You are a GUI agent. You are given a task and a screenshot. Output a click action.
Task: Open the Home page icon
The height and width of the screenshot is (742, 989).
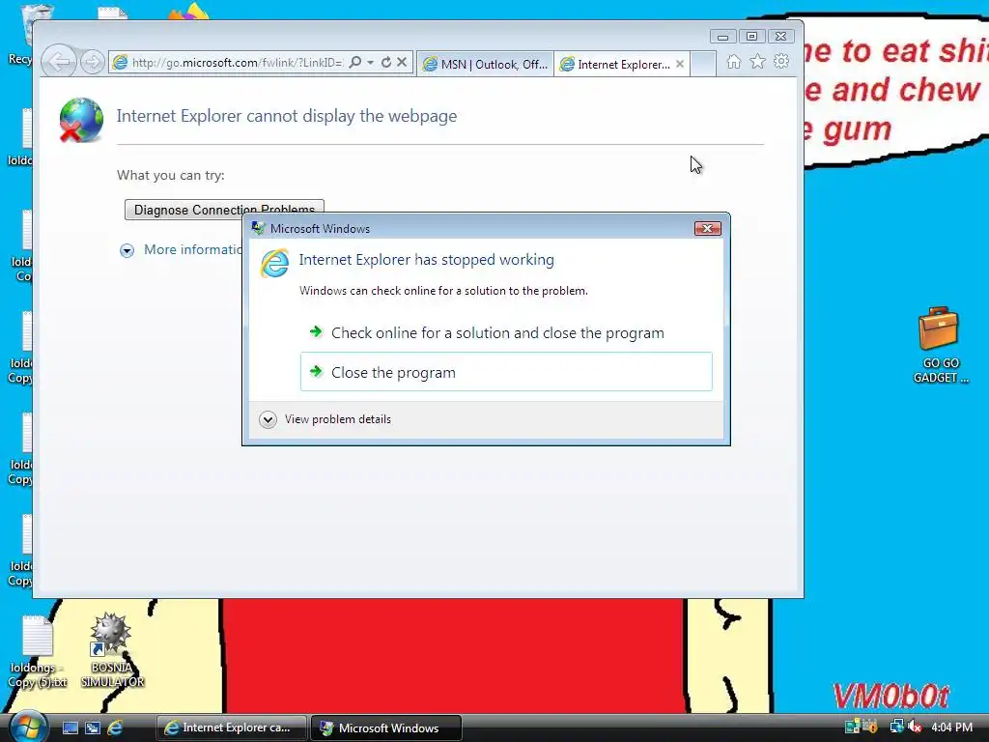734,62
